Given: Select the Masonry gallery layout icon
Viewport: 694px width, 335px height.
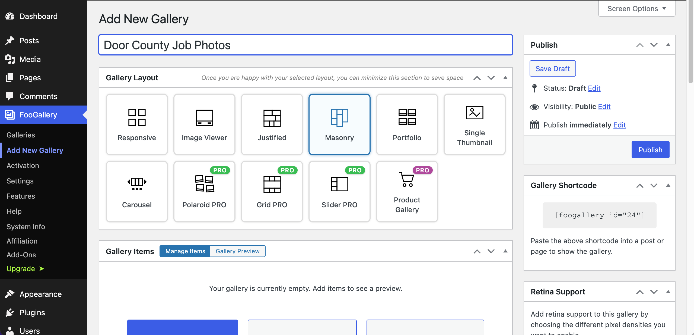Looking at the screenshot, I should point(339,118).
